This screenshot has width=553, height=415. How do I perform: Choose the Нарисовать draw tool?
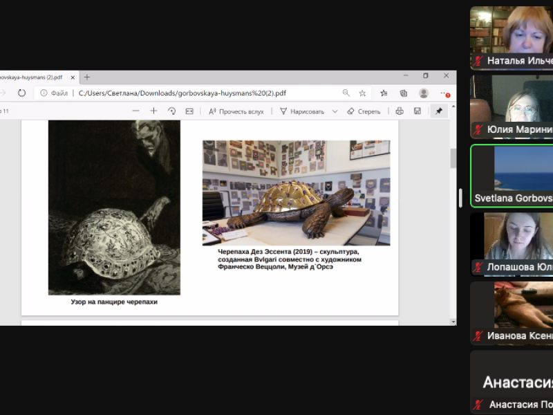point(301,111)
